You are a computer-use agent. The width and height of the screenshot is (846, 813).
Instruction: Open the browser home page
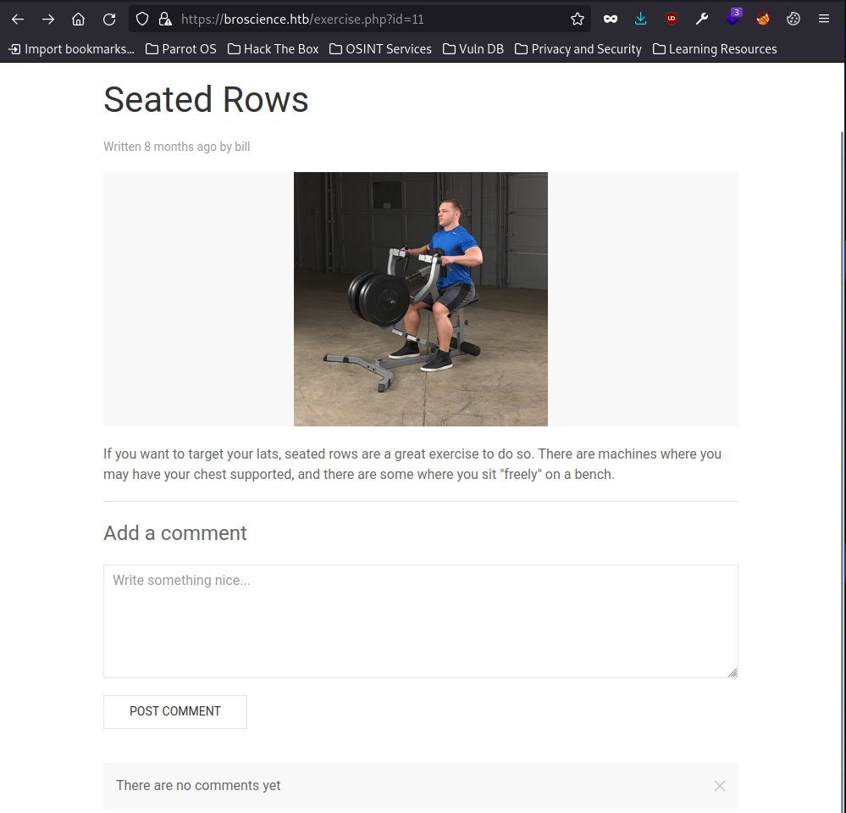point(78,19)
